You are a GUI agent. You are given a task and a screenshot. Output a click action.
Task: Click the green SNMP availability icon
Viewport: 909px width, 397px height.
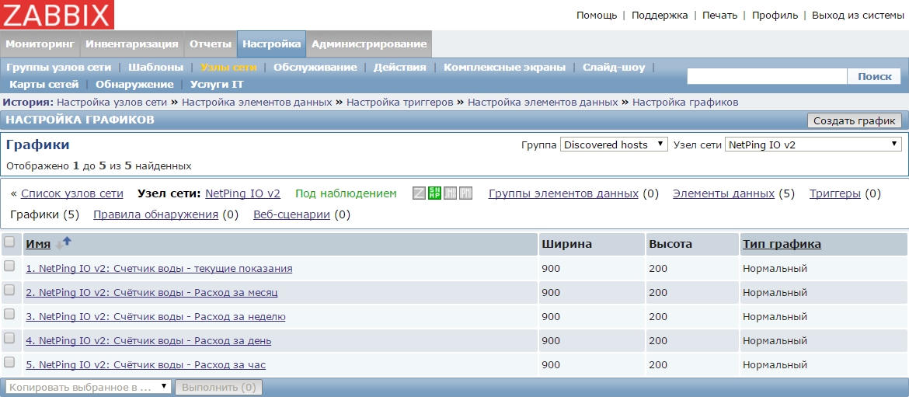point(435,193)
